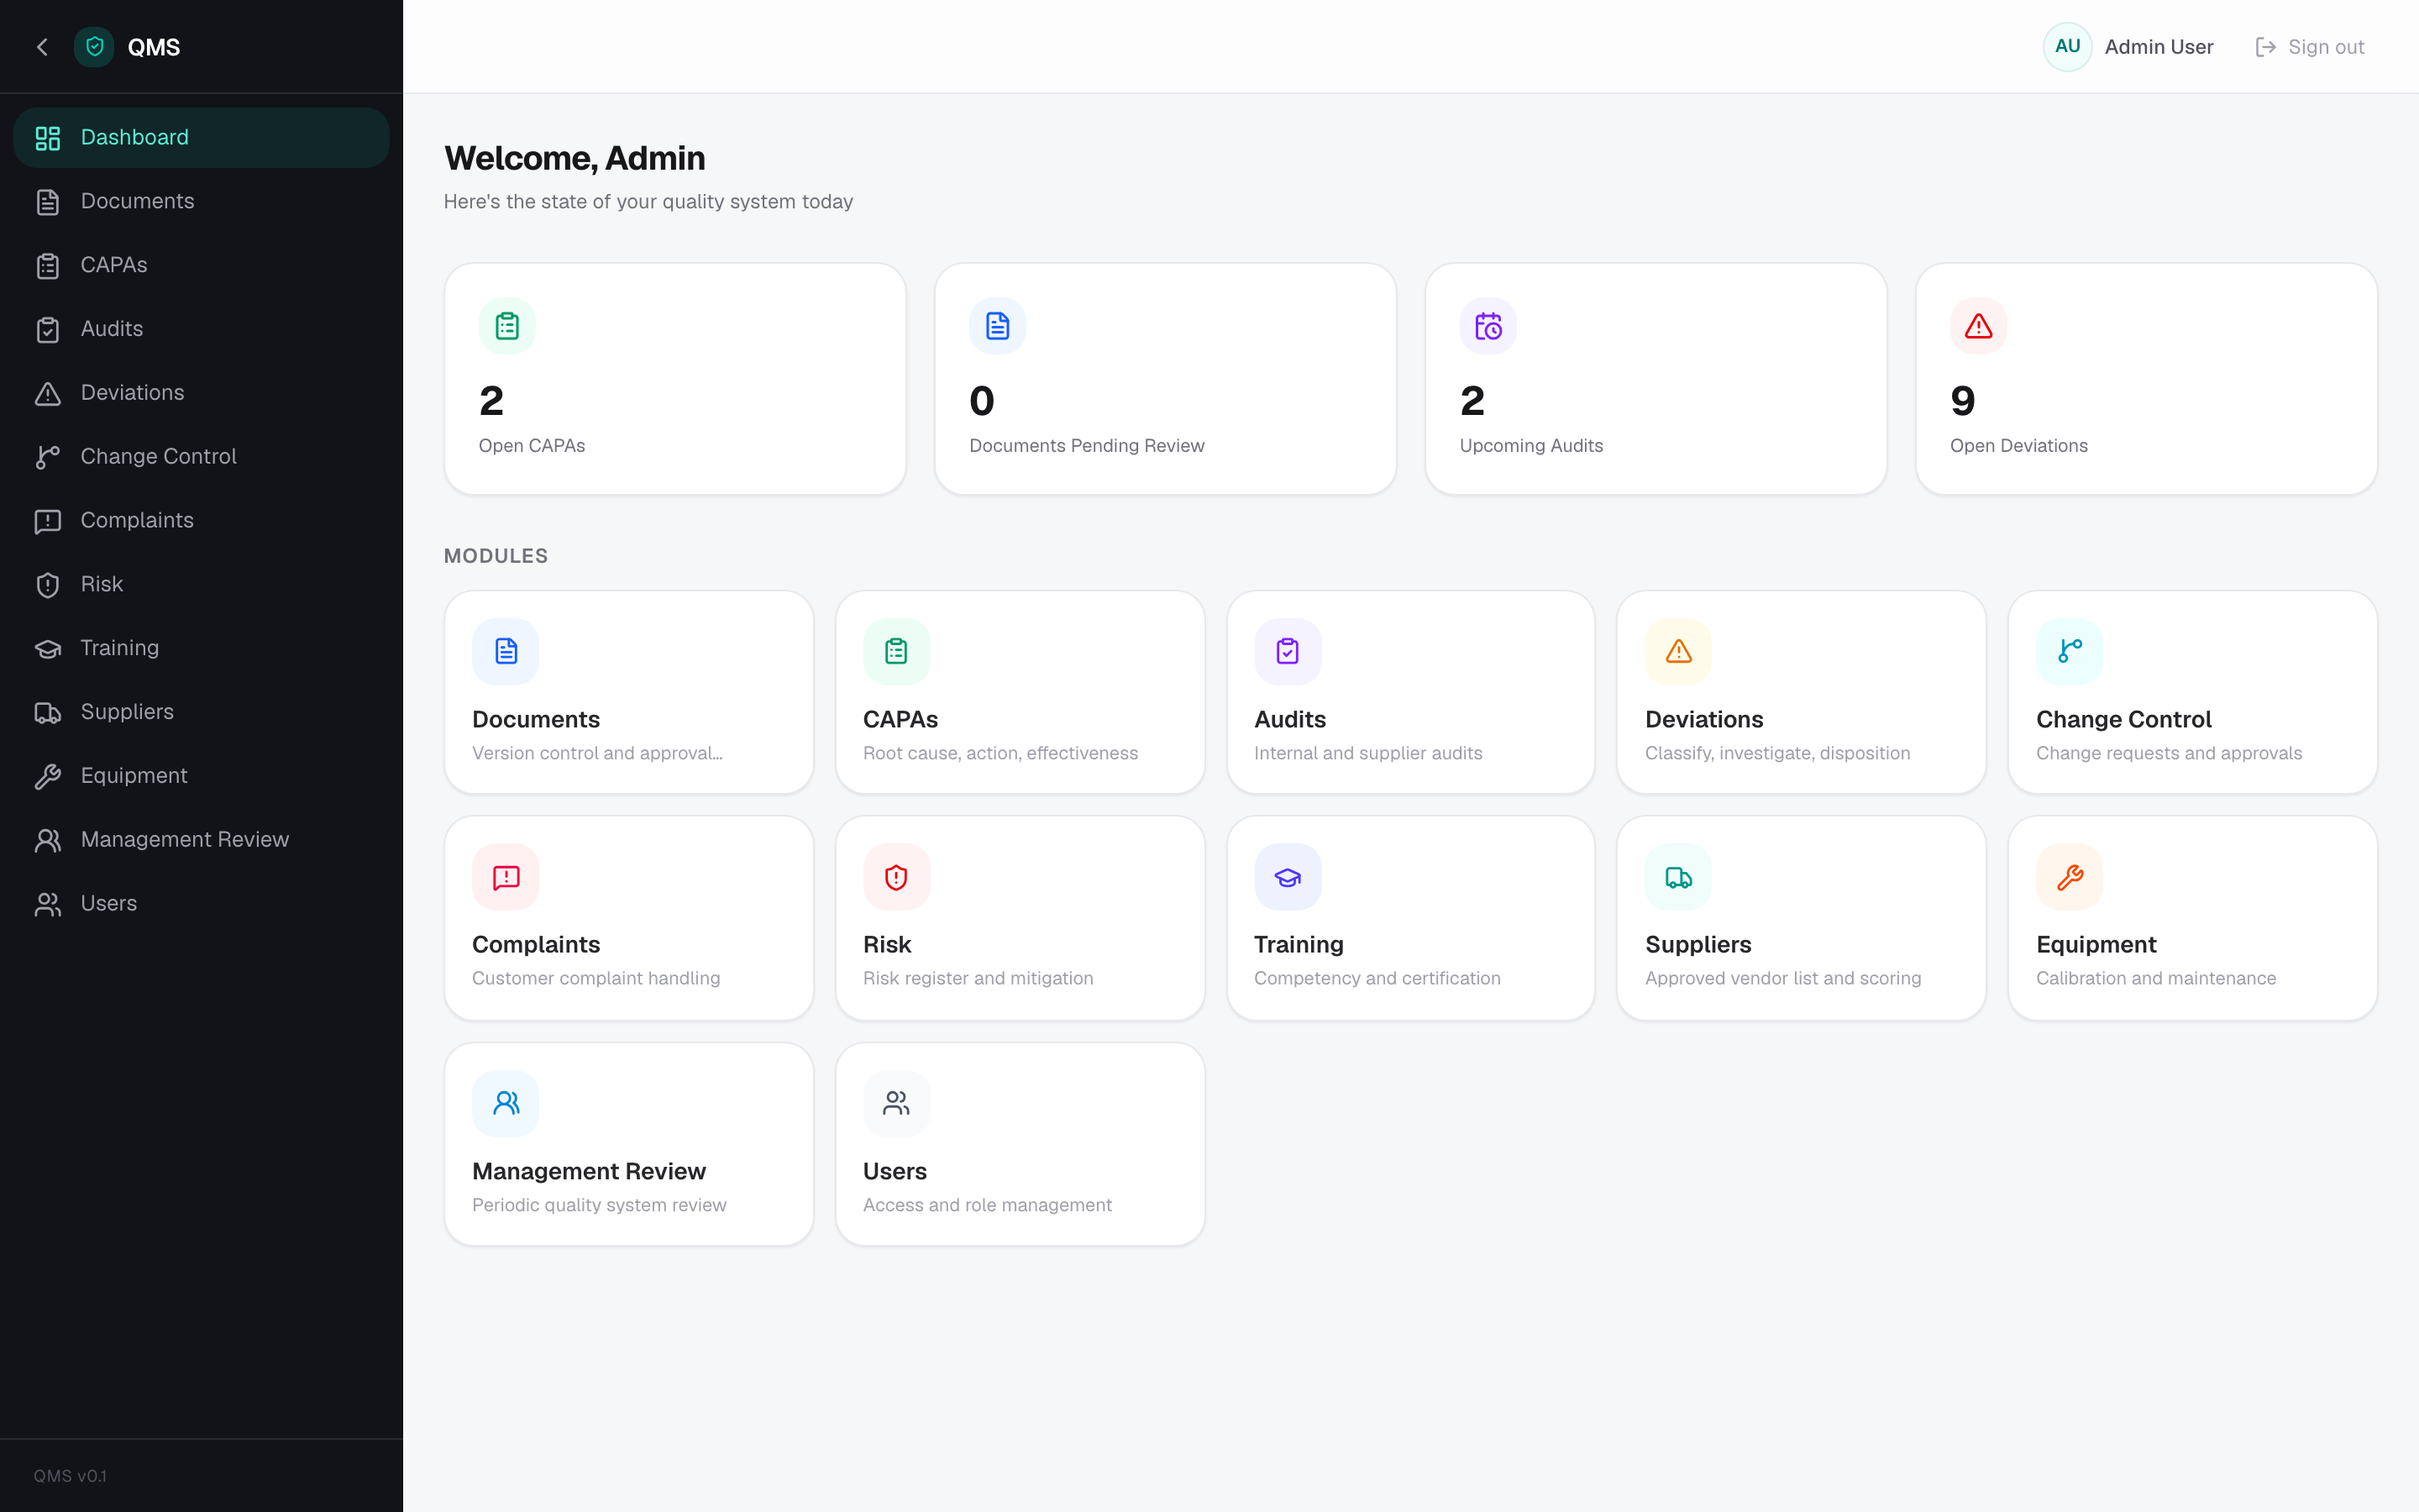The width and height of the screenshot is (2419, 1512).
Task: Navigate to Audits in the sidebar
Action: pos(201,329)
